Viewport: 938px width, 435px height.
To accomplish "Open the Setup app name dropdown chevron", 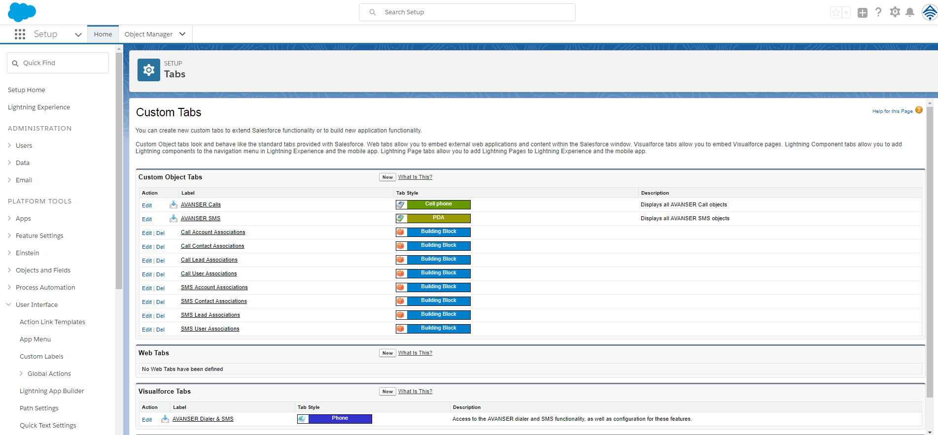I will pos(78,34).
